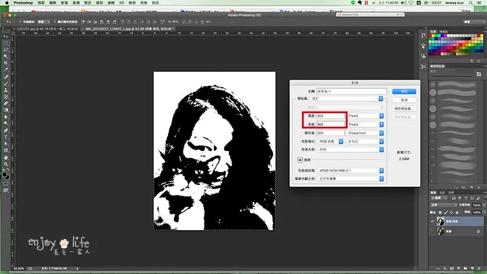The image size is (487, 274).
Task: Click the width input field showing 950
Action: point(331,116)
